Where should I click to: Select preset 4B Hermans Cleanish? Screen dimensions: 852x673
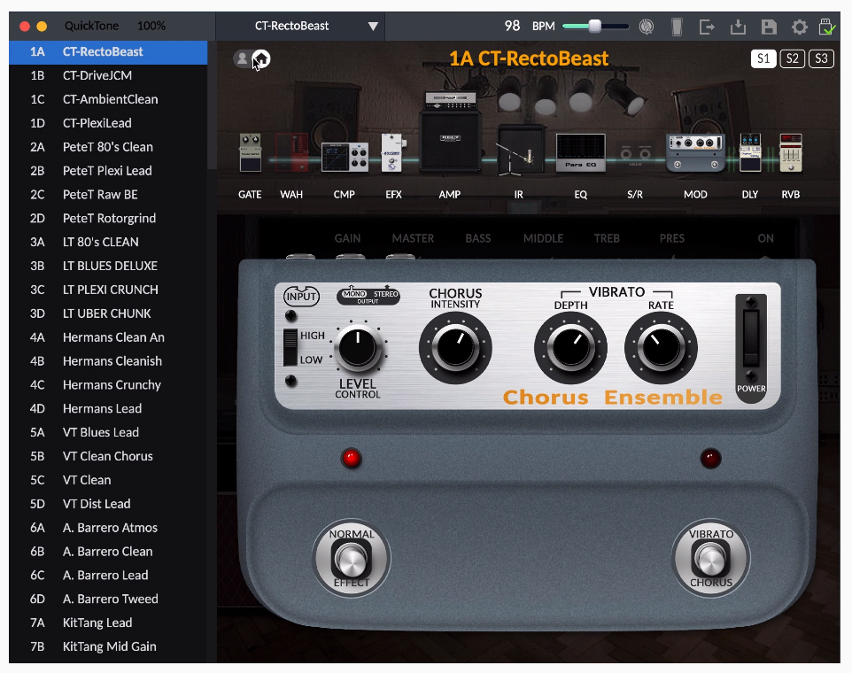[108, 361]
